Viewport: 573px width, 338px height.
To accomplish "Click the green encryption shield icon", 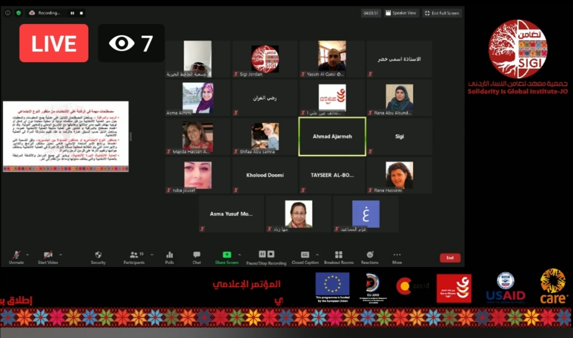I will pyautogui.click(x=19, y=13).
